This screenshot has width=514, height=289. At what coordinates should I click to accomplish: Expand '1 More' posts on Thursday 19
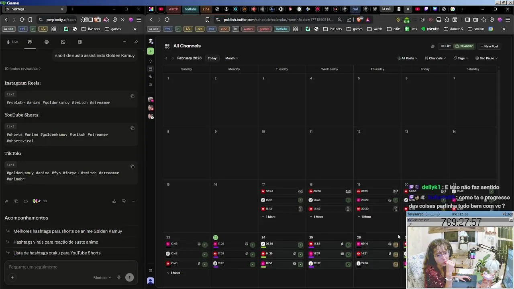(364, 217)
